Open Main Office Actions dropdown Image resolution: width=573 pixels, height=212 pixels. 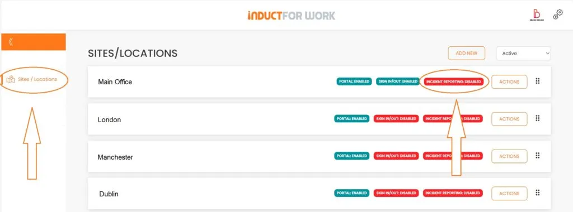pos(509,81)
